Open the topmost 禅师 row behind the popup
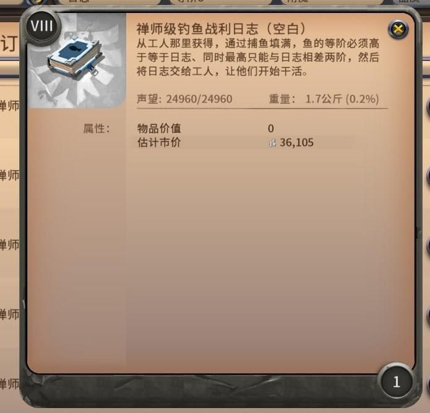Image resolution: width=430 pixels, height=413 pixels. [x=10, y=106]
